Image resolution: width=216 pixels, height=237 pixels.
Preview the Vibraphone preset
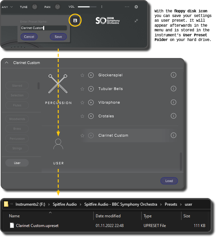[91, 102]
